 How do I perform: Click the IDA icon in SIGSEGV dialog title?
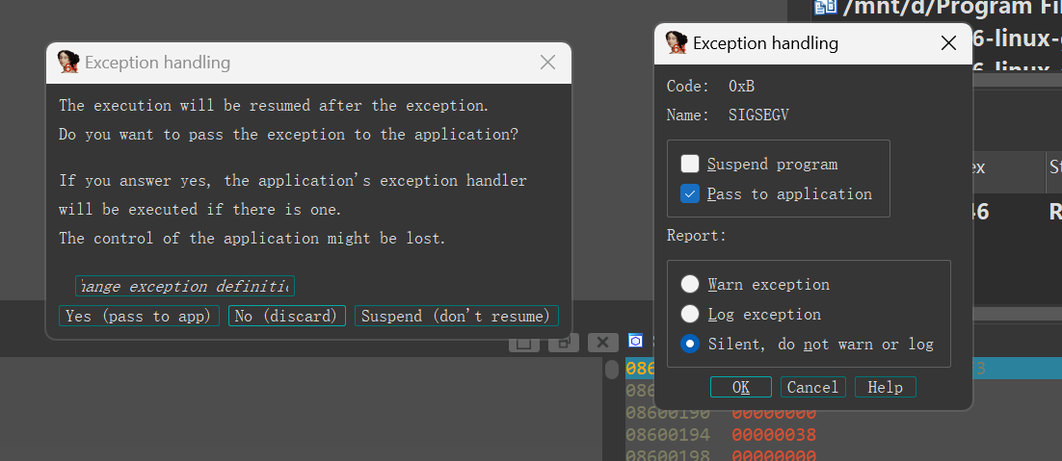click(677, 43)
